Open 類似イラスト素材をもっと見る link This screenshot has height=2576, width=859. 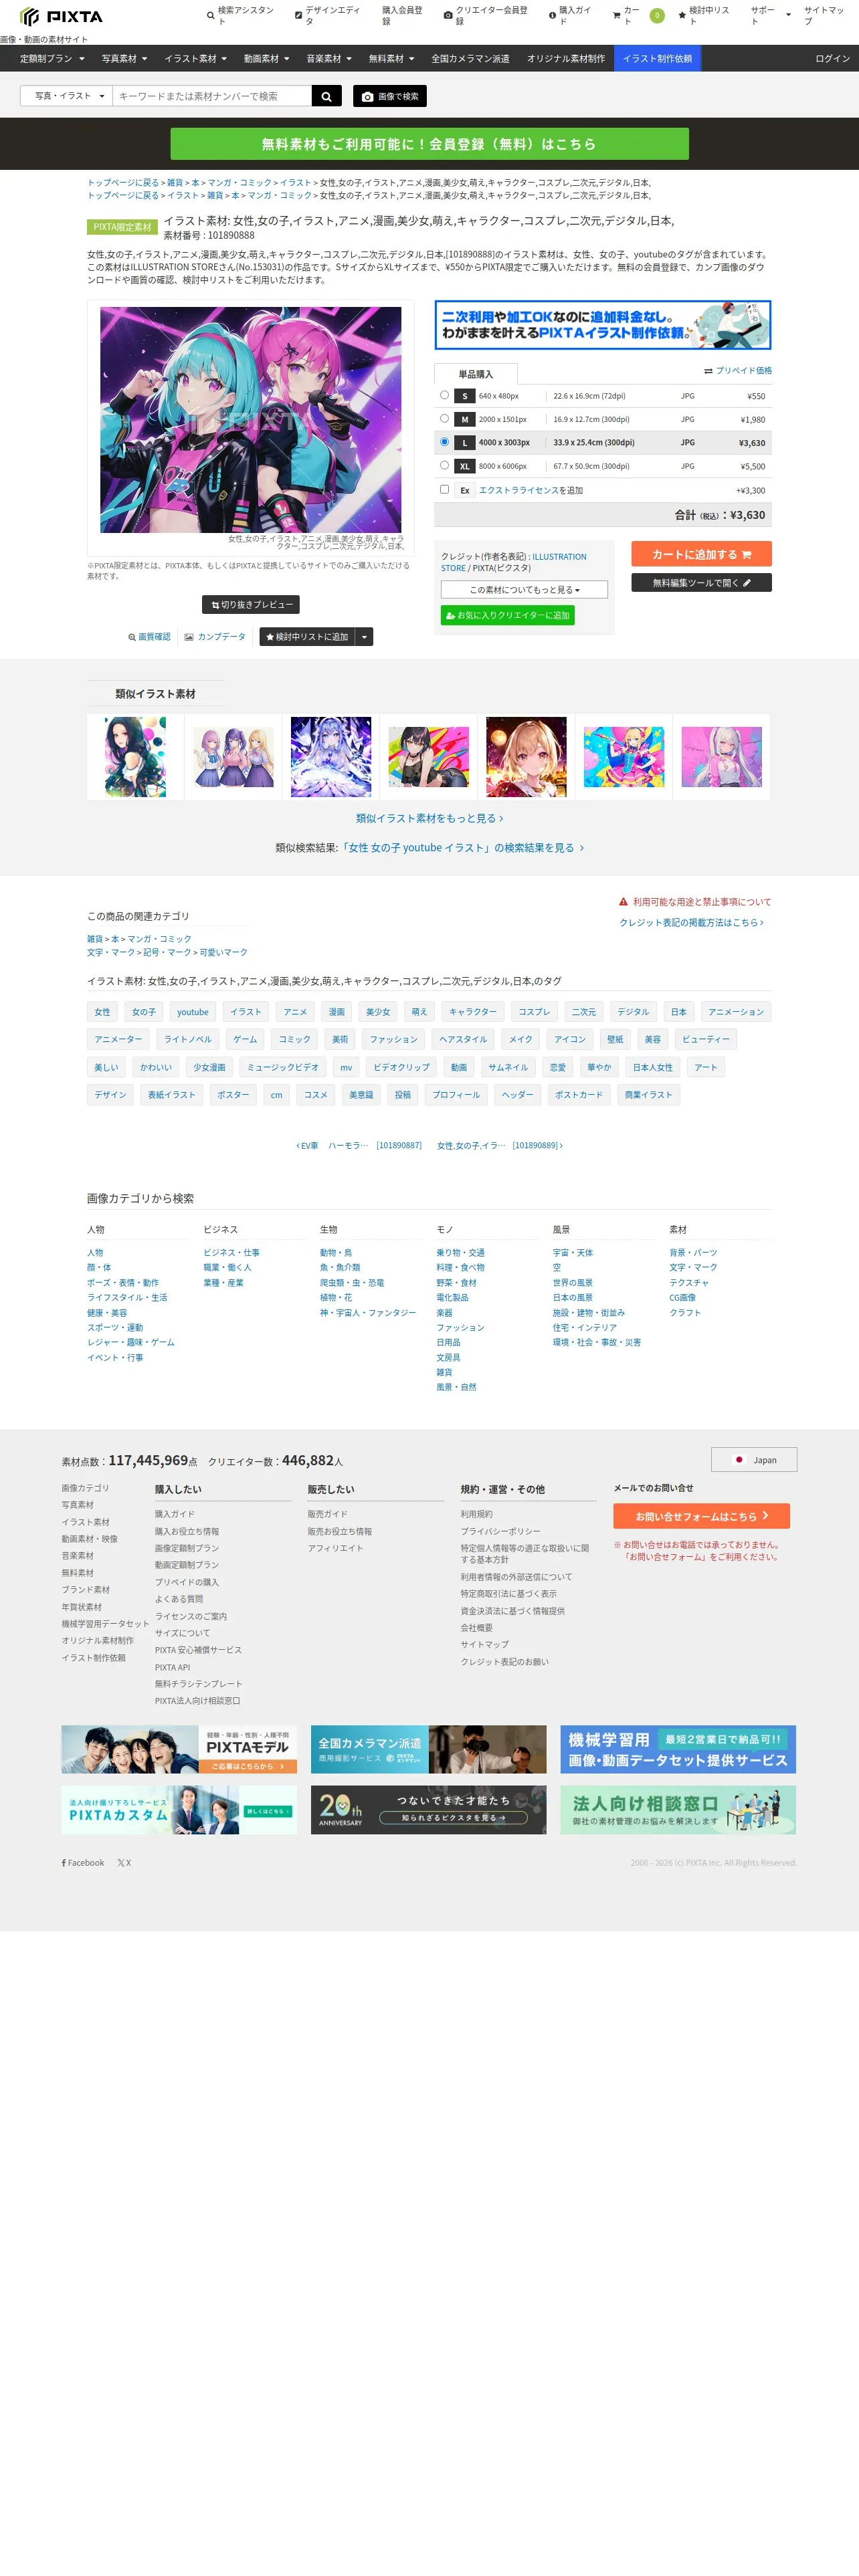pyautogui.click(x=429, y=818)
